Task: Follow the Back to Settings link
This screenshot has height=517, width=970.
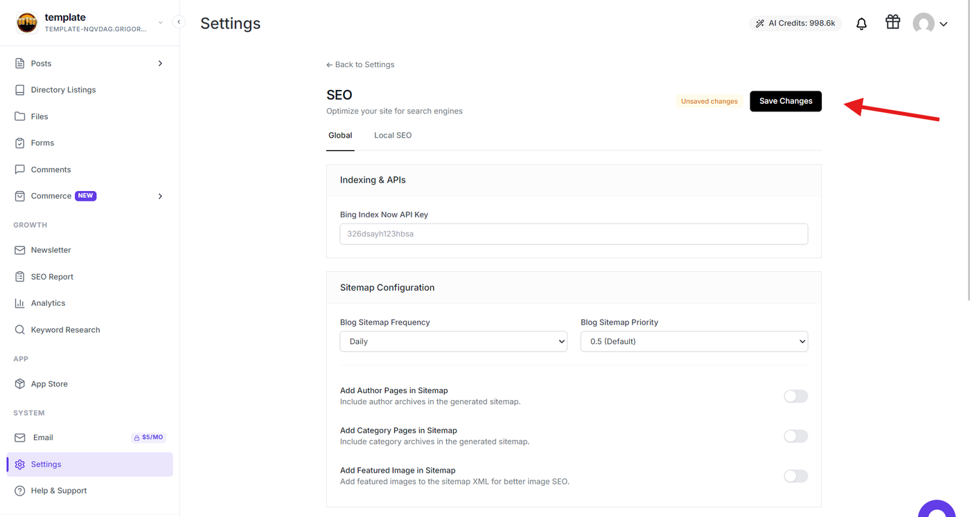Action: tap(360, 64)
